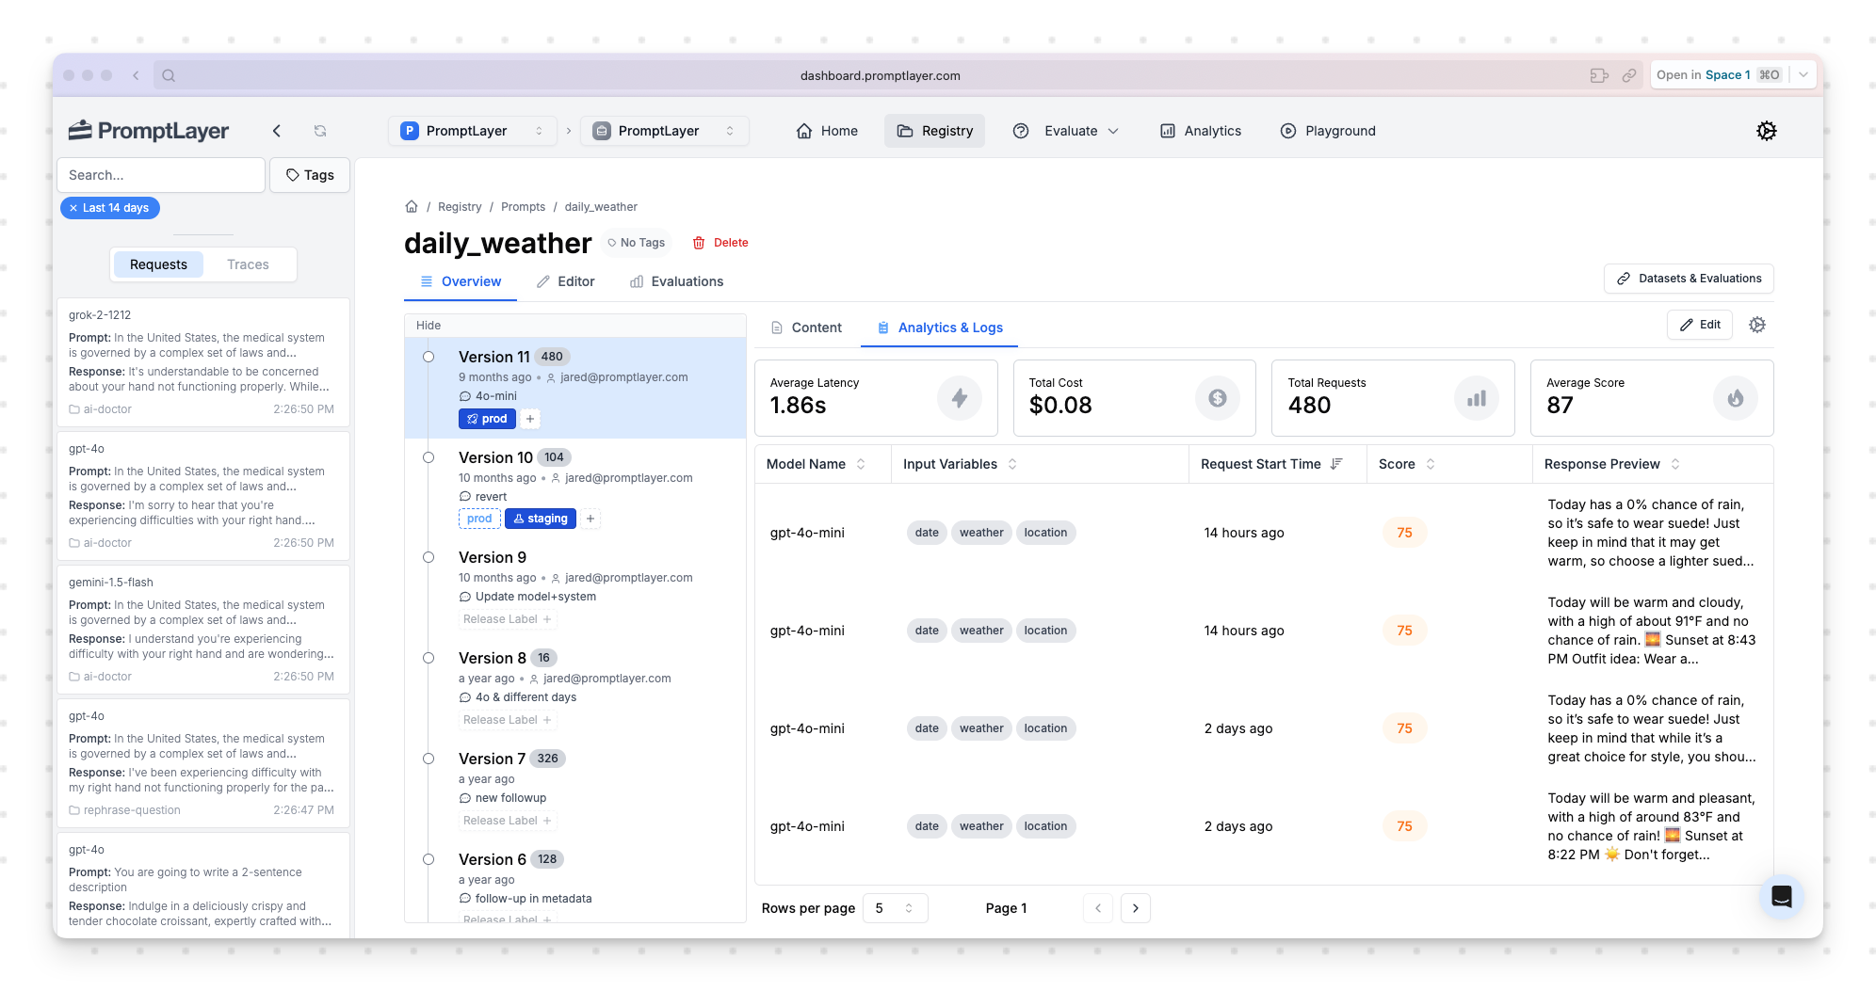Switch to the Content tab
This screenshot has width=1876, height=991.
pos(806,328)
